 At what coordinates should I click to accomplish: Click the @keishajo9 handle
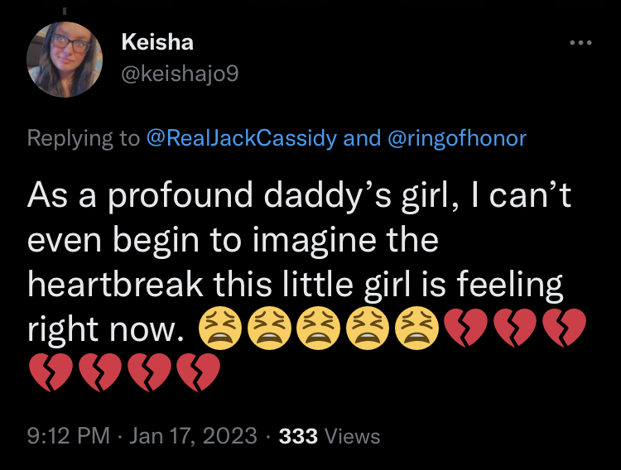tap(180, 74)
